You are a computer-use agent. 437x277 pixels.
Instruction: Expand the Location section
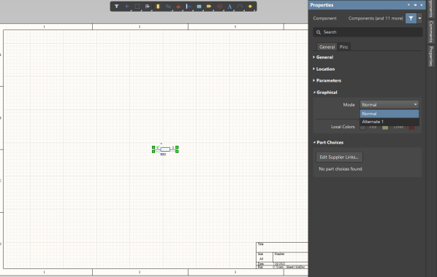(x=325, y=69)
